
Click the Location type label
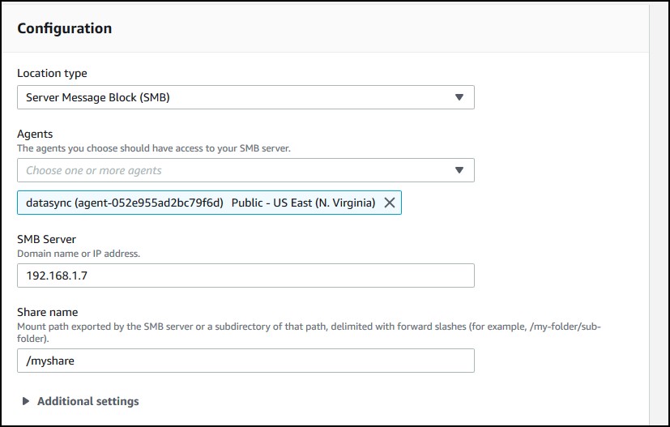(52, 74)
